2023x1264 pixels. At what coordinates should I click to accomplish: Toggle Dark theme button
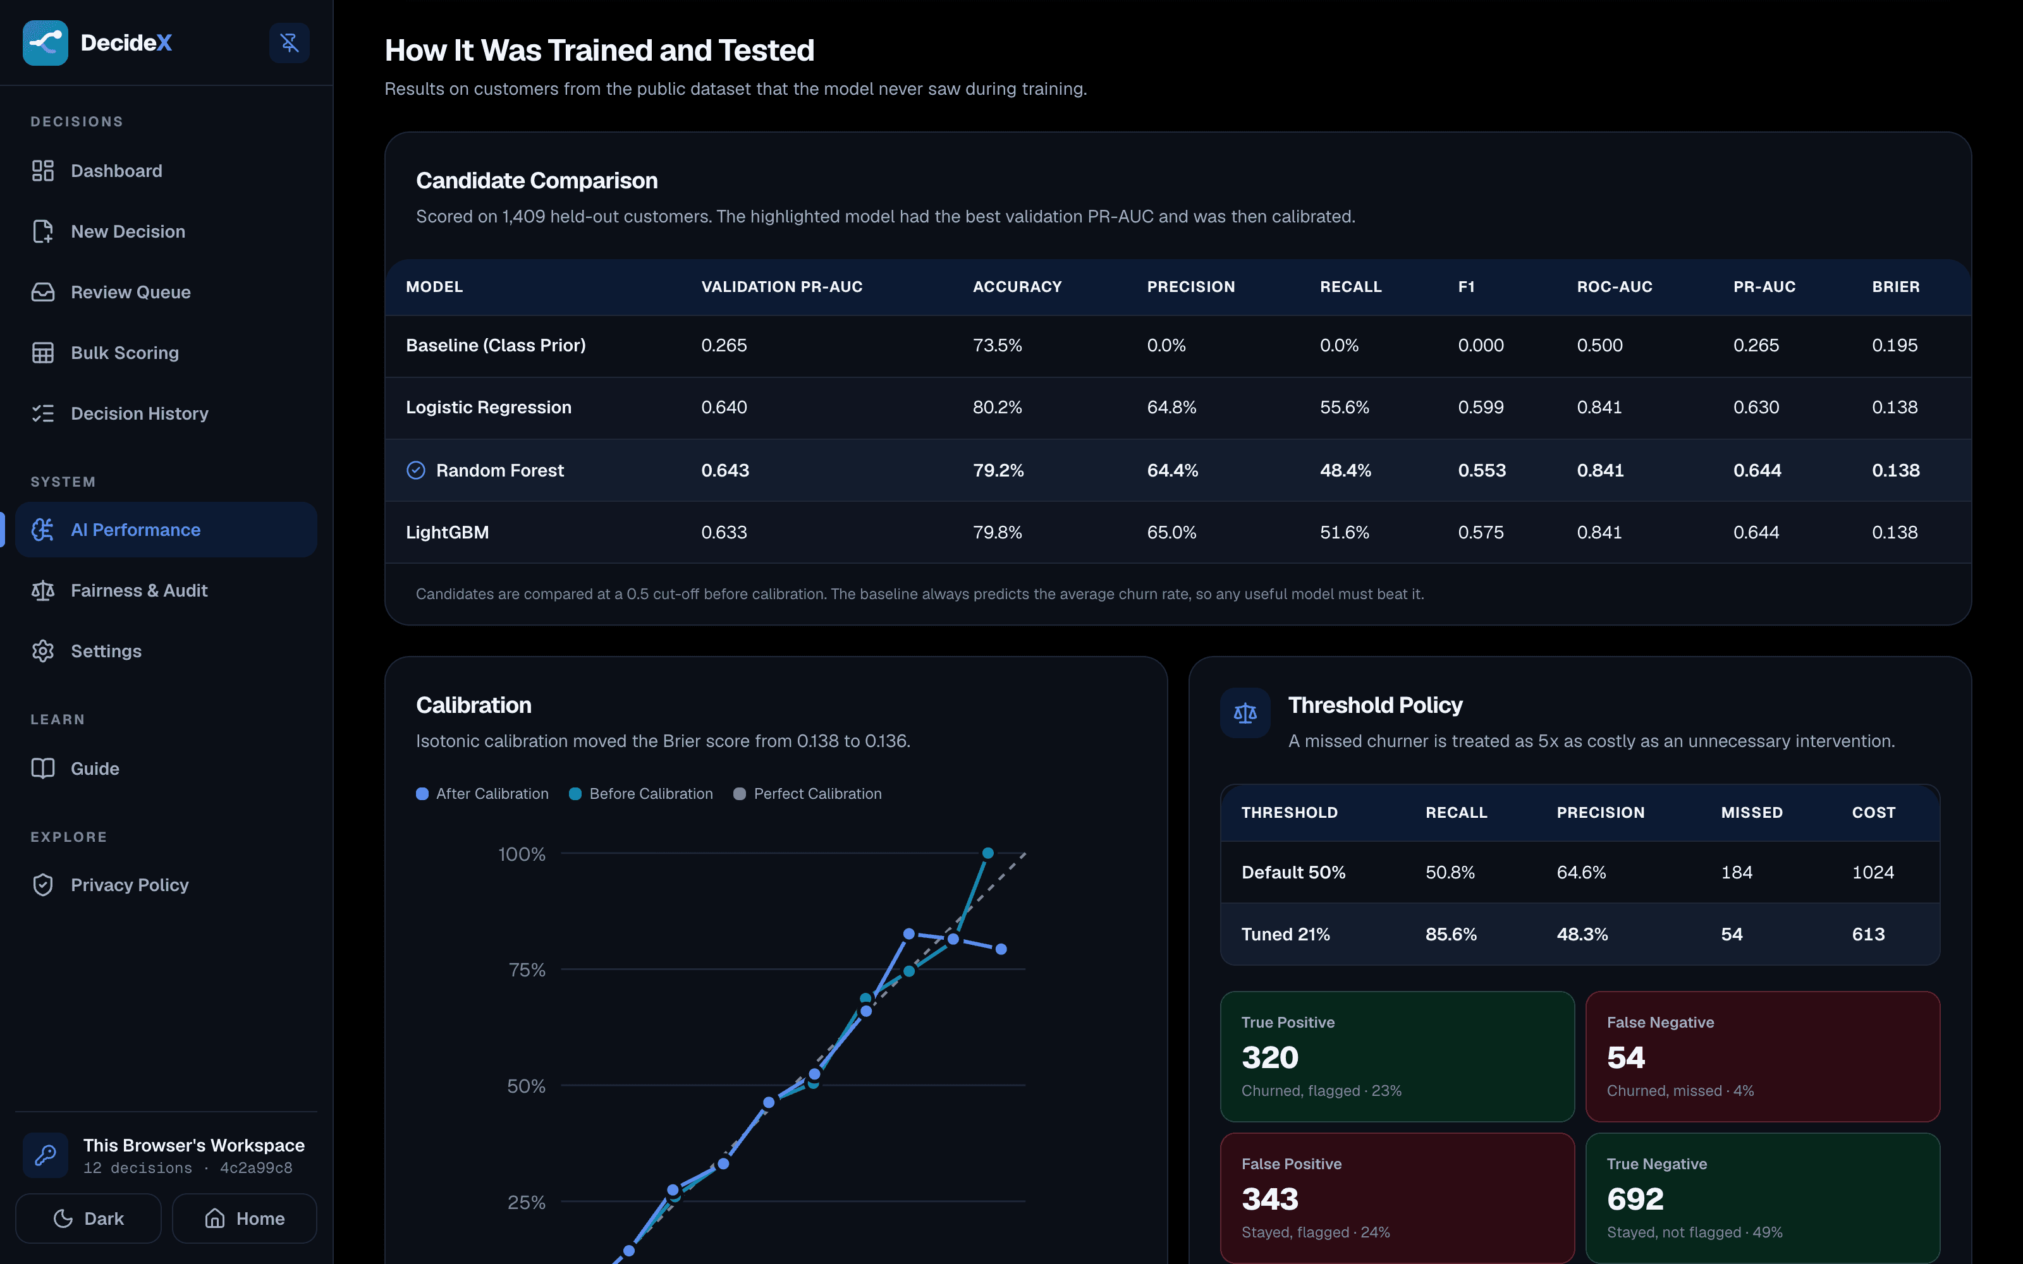coord(89,1218)
